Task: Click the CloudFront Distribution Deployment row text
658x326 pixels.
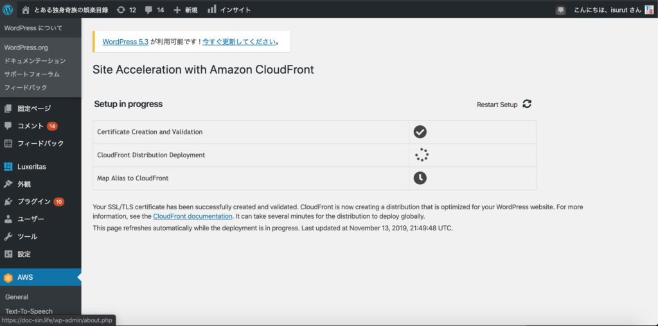Action: [x=151, y=155]
